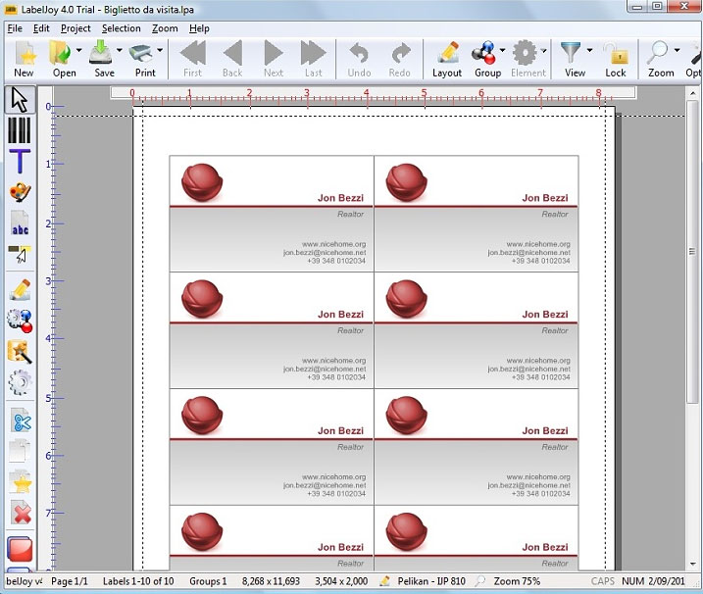Click the Print button

145,59
